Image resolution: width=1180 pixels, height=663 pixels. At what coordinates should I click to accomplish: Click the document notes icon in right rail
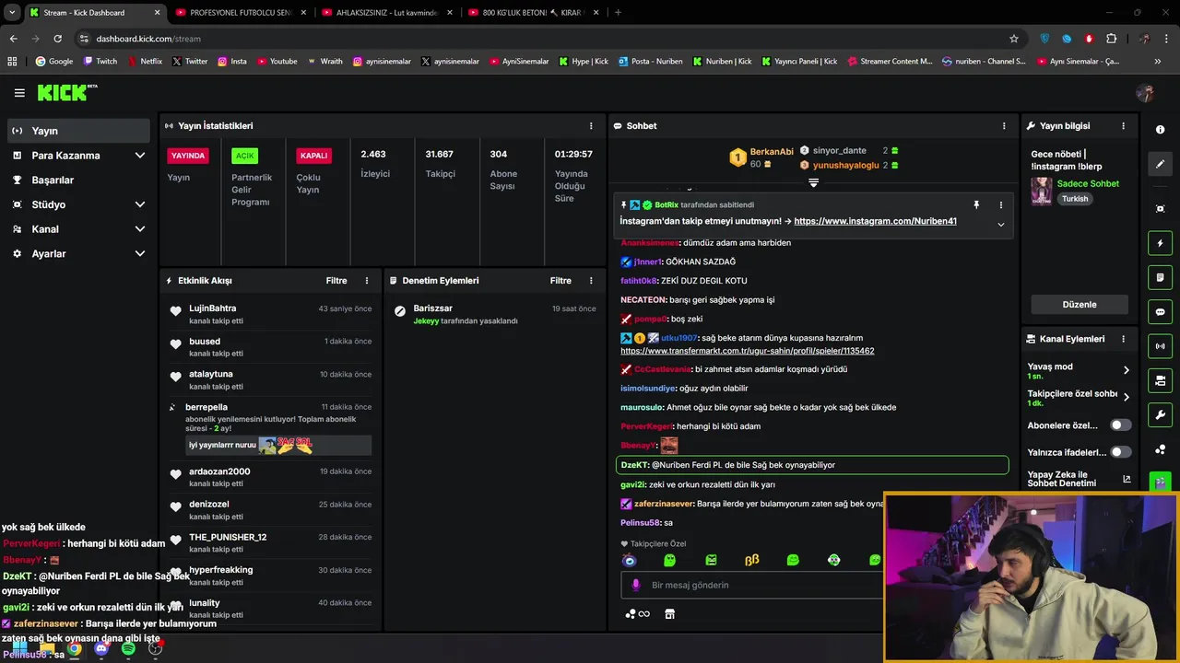pyautogui.click(x=1161, y=277)
